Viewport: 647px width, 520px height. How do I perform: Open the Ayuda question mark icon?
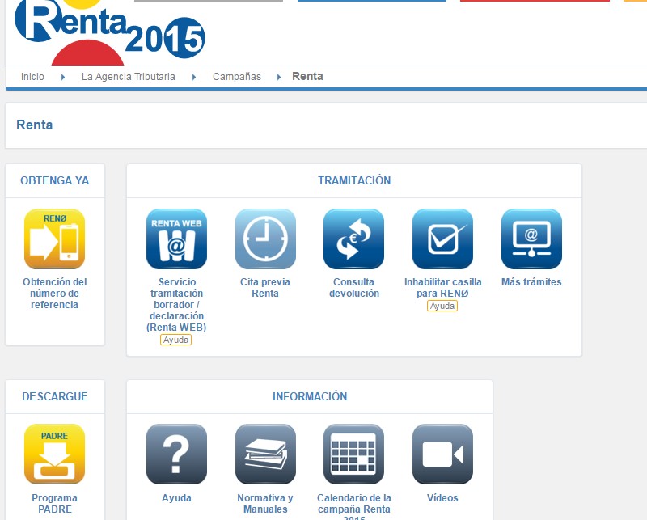[176, 454]
